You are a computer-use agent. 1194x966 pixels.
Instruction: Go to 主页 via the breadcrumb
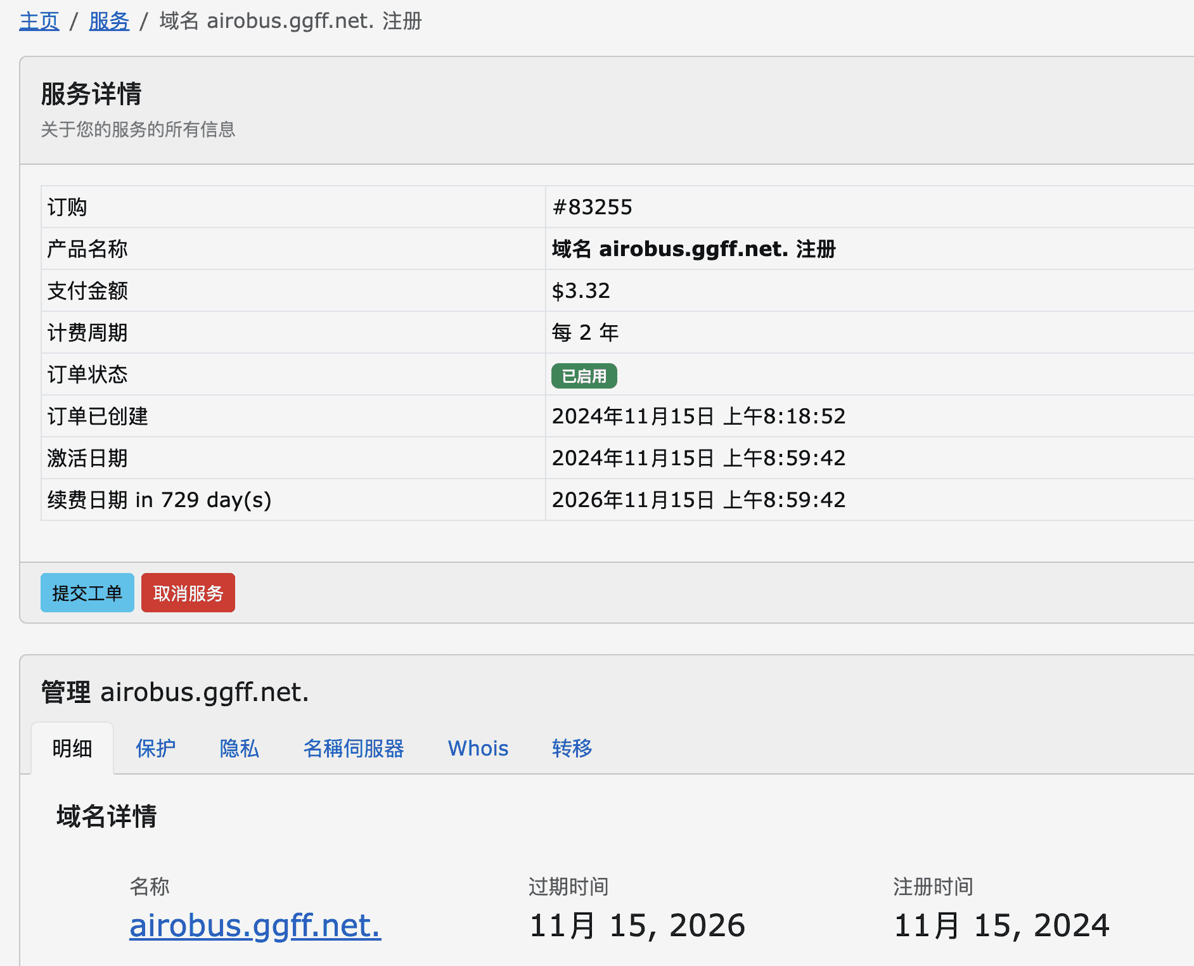point(39,21)
